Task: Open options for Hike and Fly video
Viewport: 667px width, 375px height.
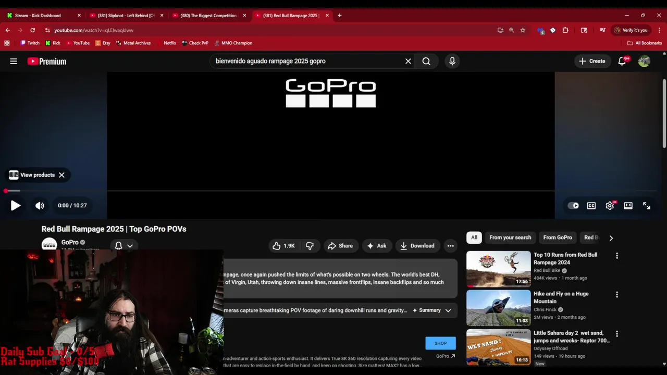Action: [x=617, y=295]
